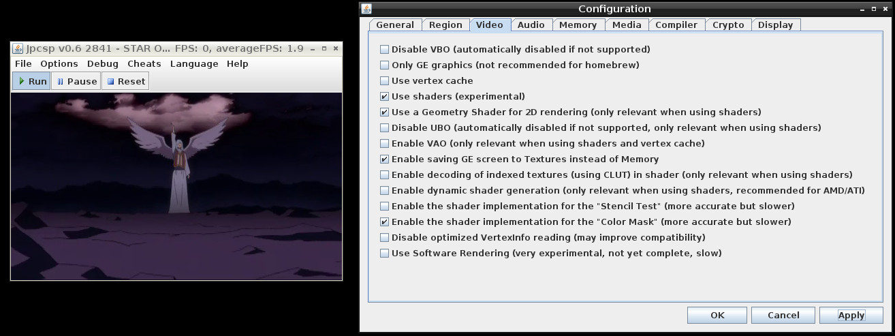Confirm settings with the OK button

[717, 315]
